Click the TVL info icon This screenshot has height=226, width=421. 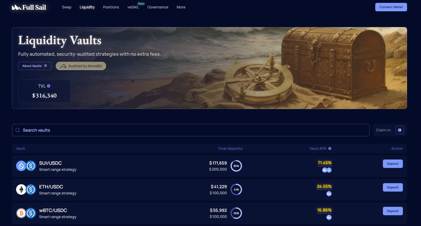tap(49, 86)
